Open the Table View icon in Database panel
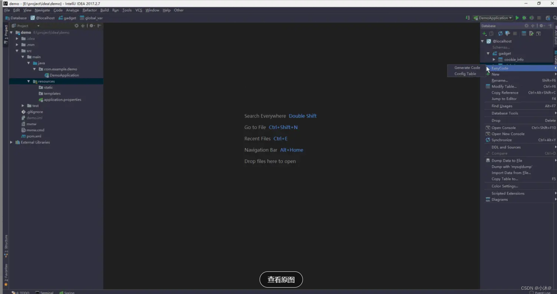Screen dimensions: 557x294 (524, 33)
